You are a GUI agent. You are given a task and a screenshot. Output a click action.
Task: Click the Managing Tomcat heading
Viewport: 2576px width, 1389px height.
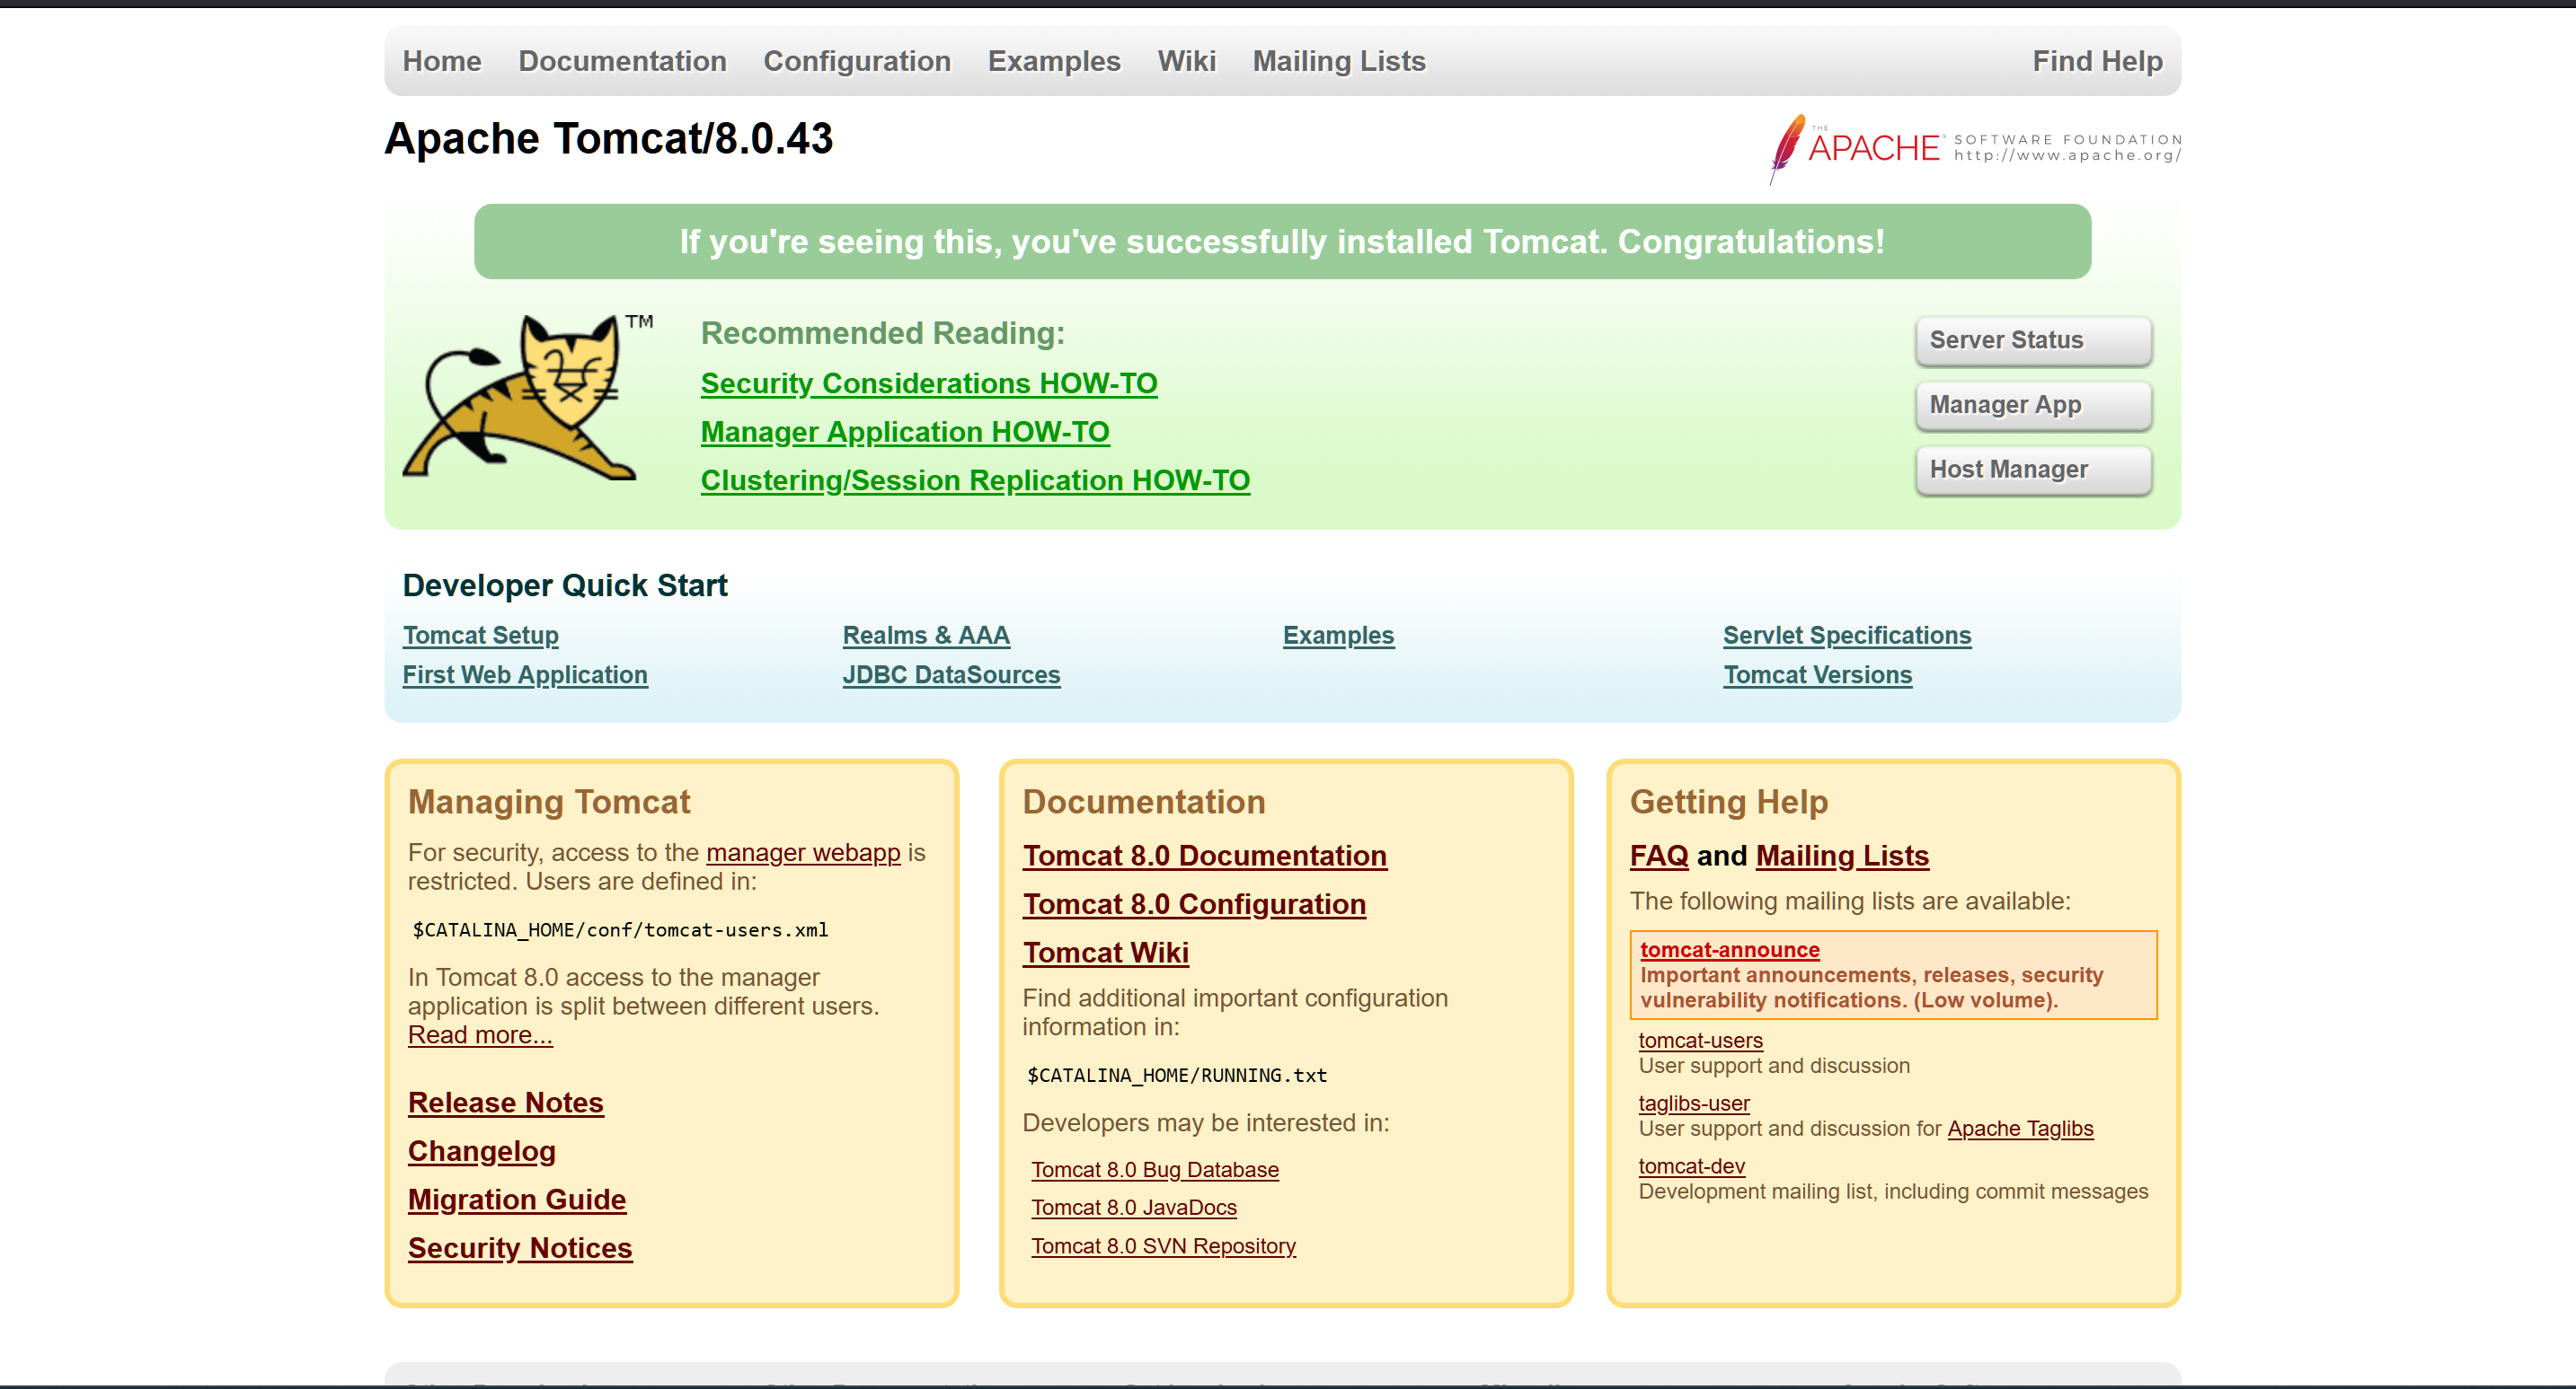[x=549, y=803]
